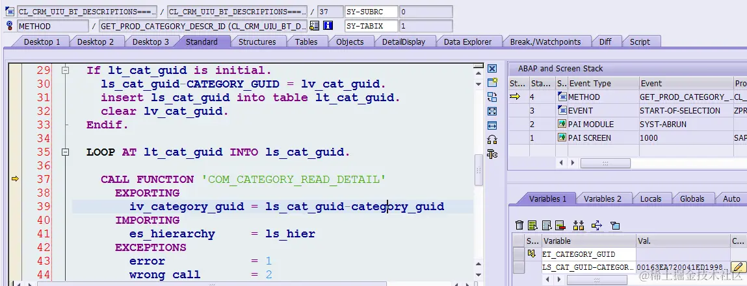Open the Desktop 1 tab
747x286 pixels.
[42, 42]
